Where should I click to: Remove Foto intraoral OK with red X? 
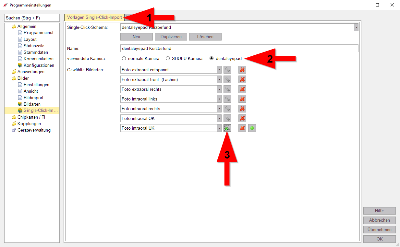pos(242,118)
